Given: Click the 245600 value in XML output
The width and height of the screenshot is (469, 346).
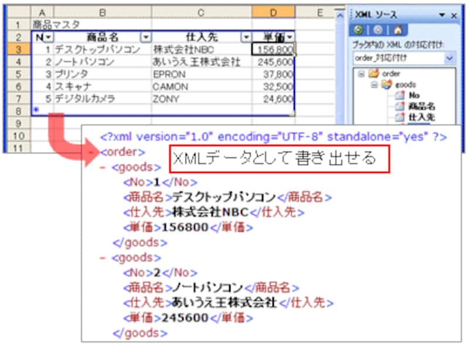Looking at the screenshot, I should coord(185,318).
